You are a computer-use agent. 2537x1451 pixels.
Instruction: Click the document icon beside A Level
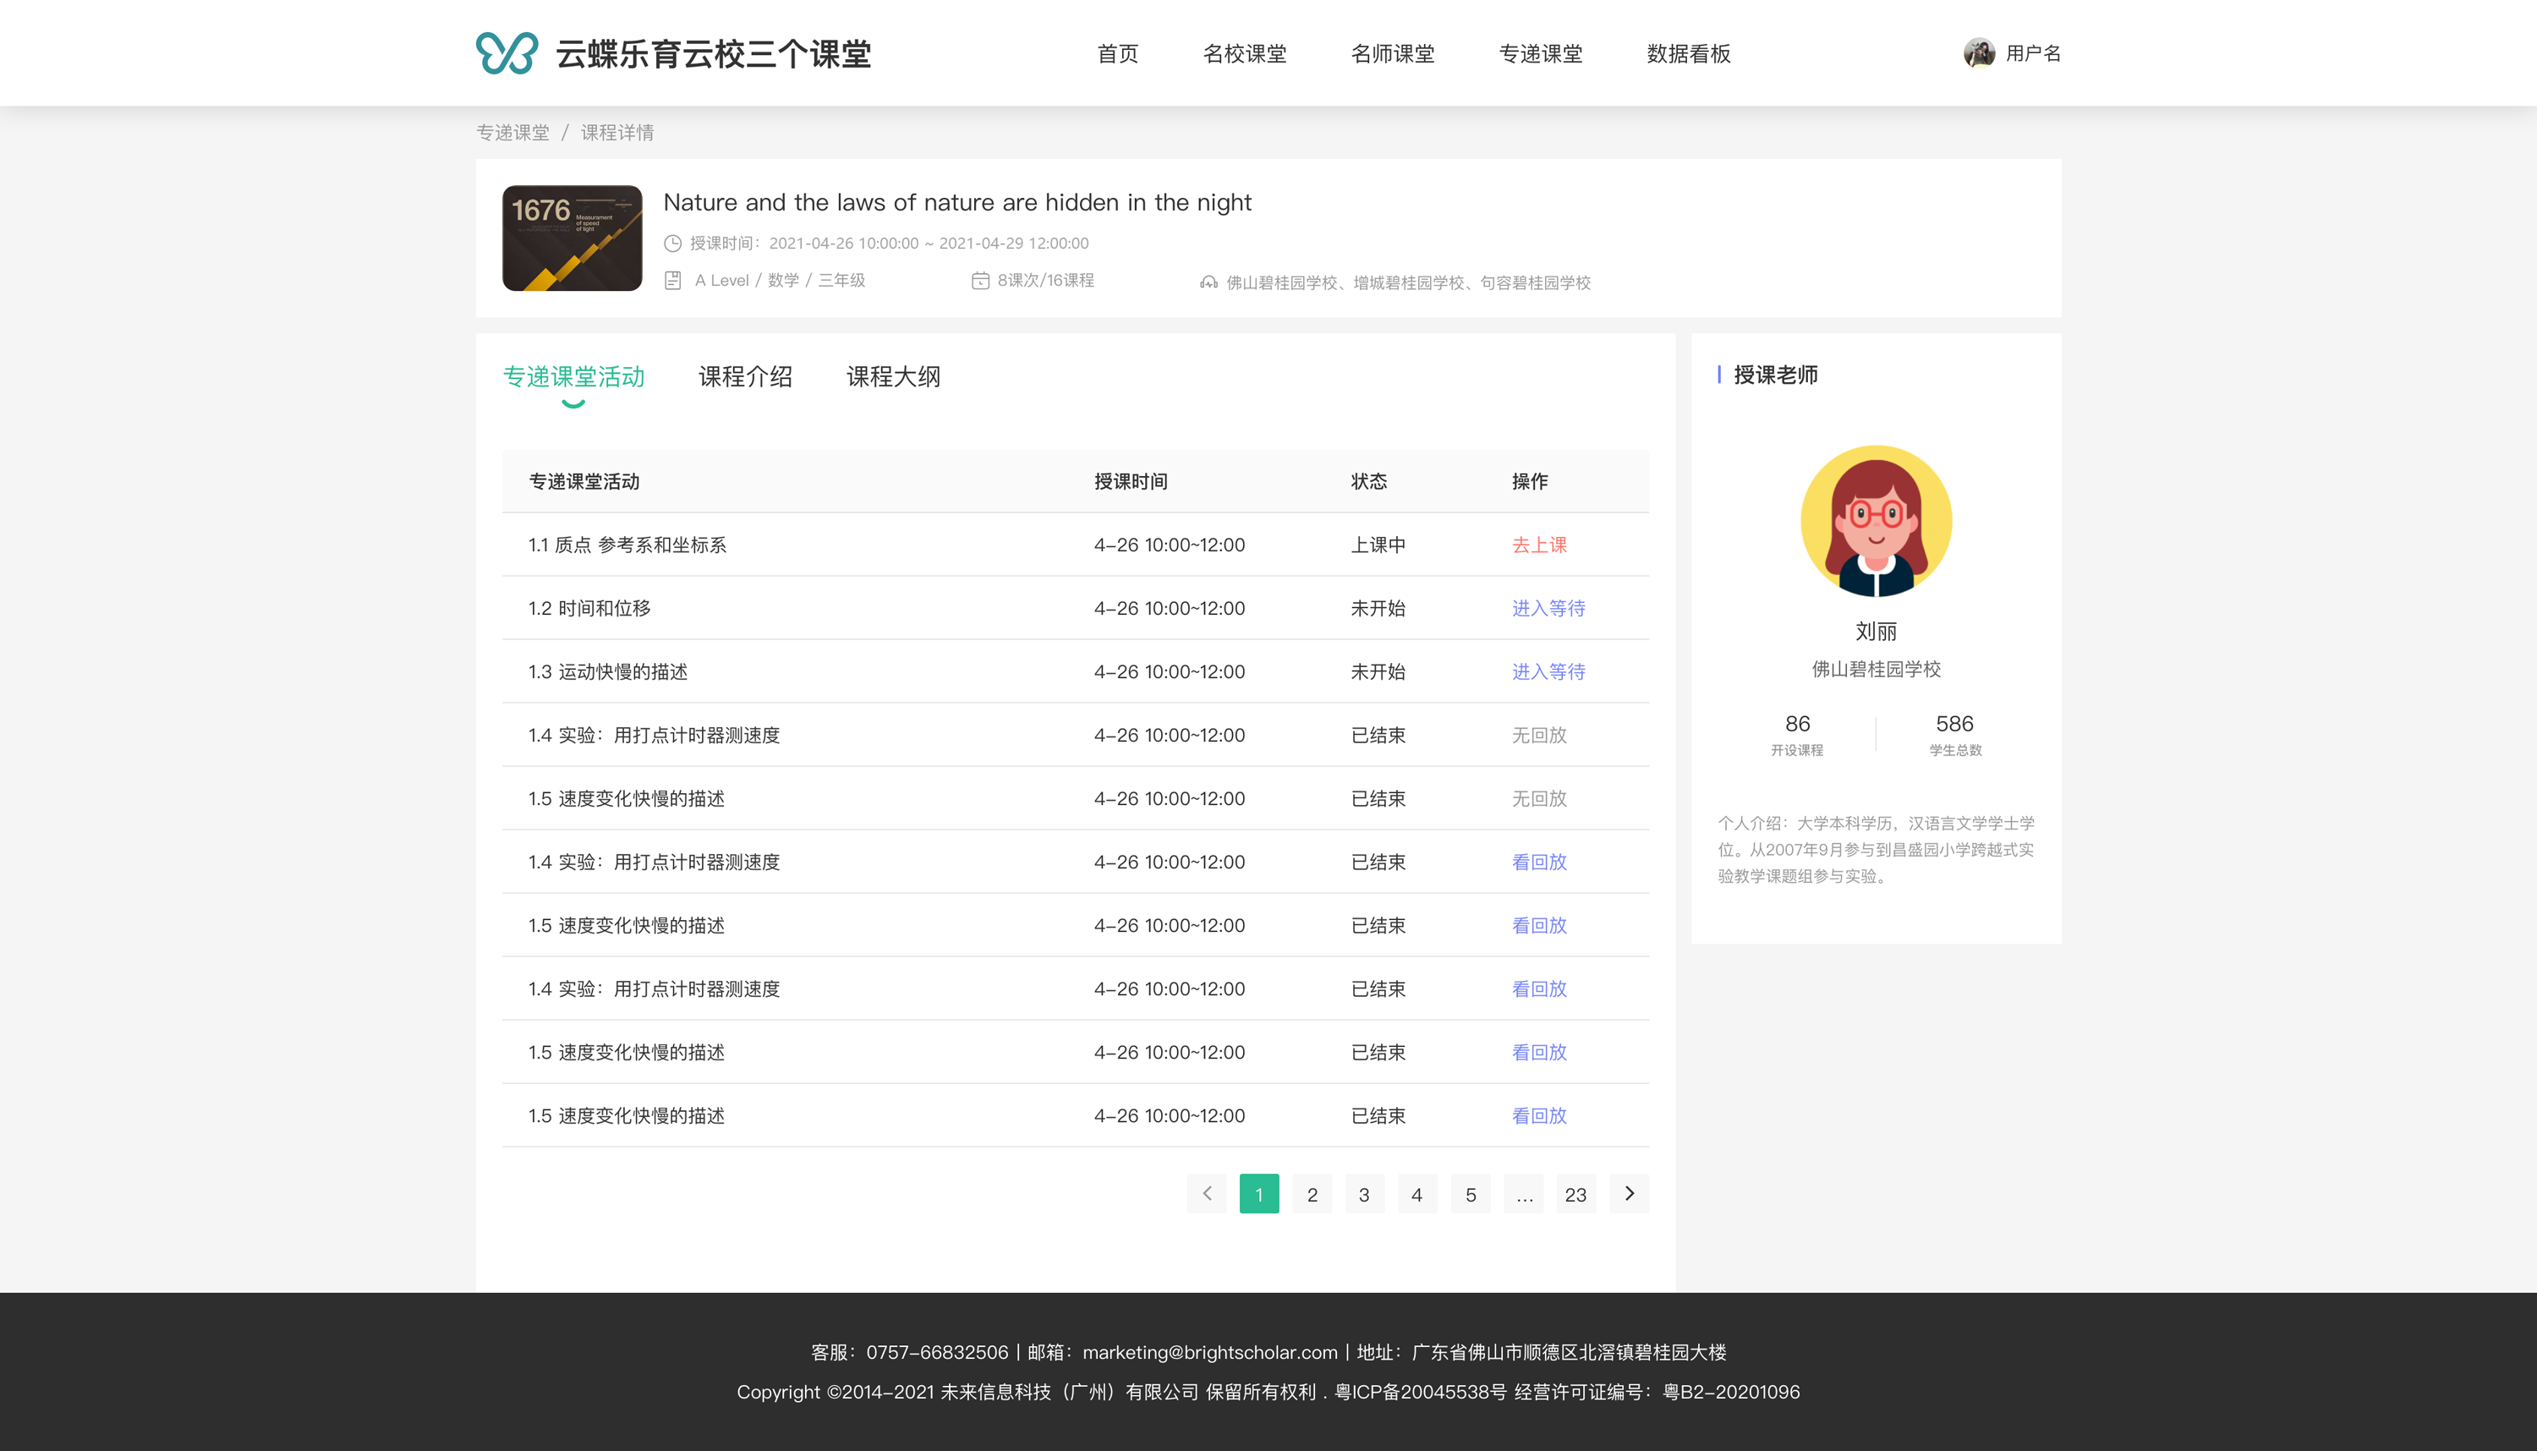pos(672,281)
